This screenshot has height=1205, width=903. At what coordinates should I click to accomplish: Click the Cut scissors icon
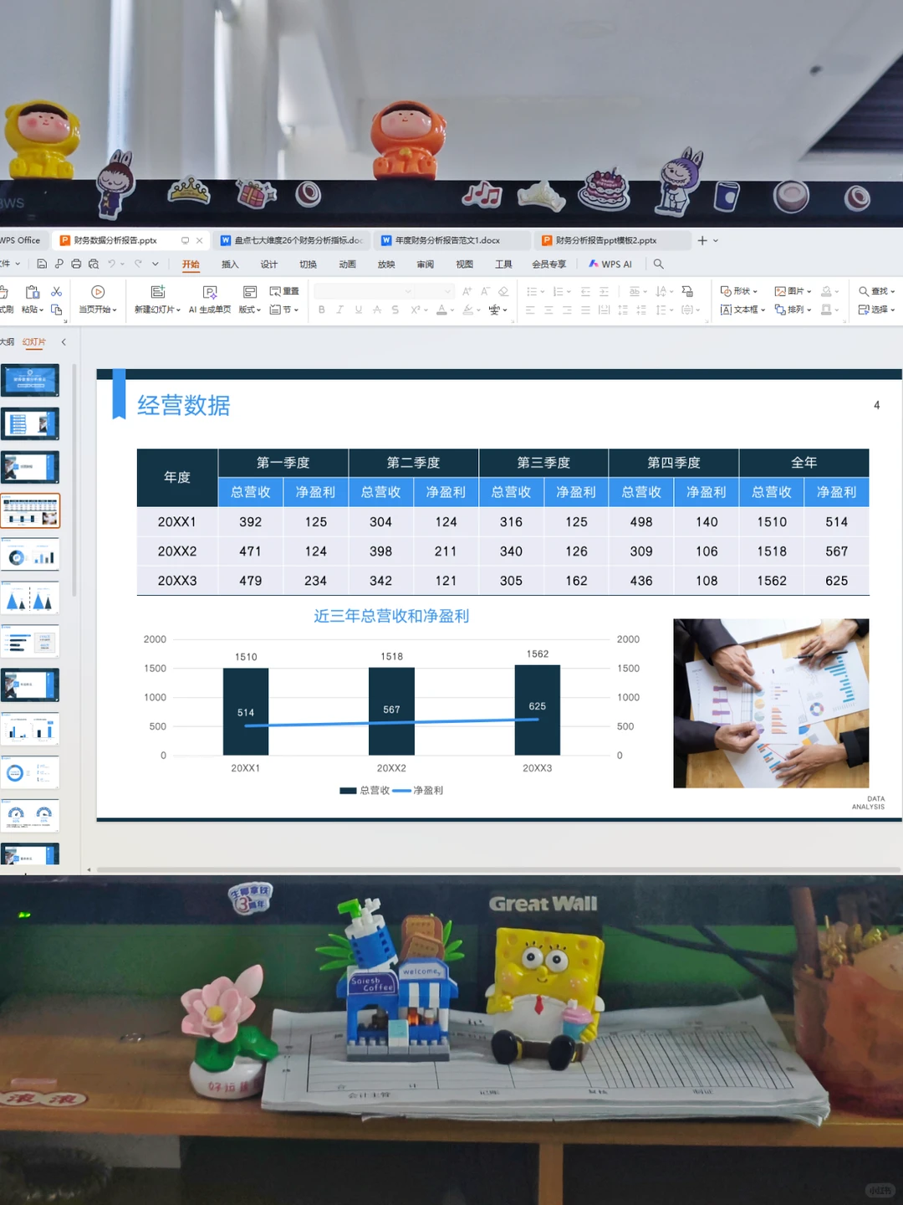click(57, 291)
